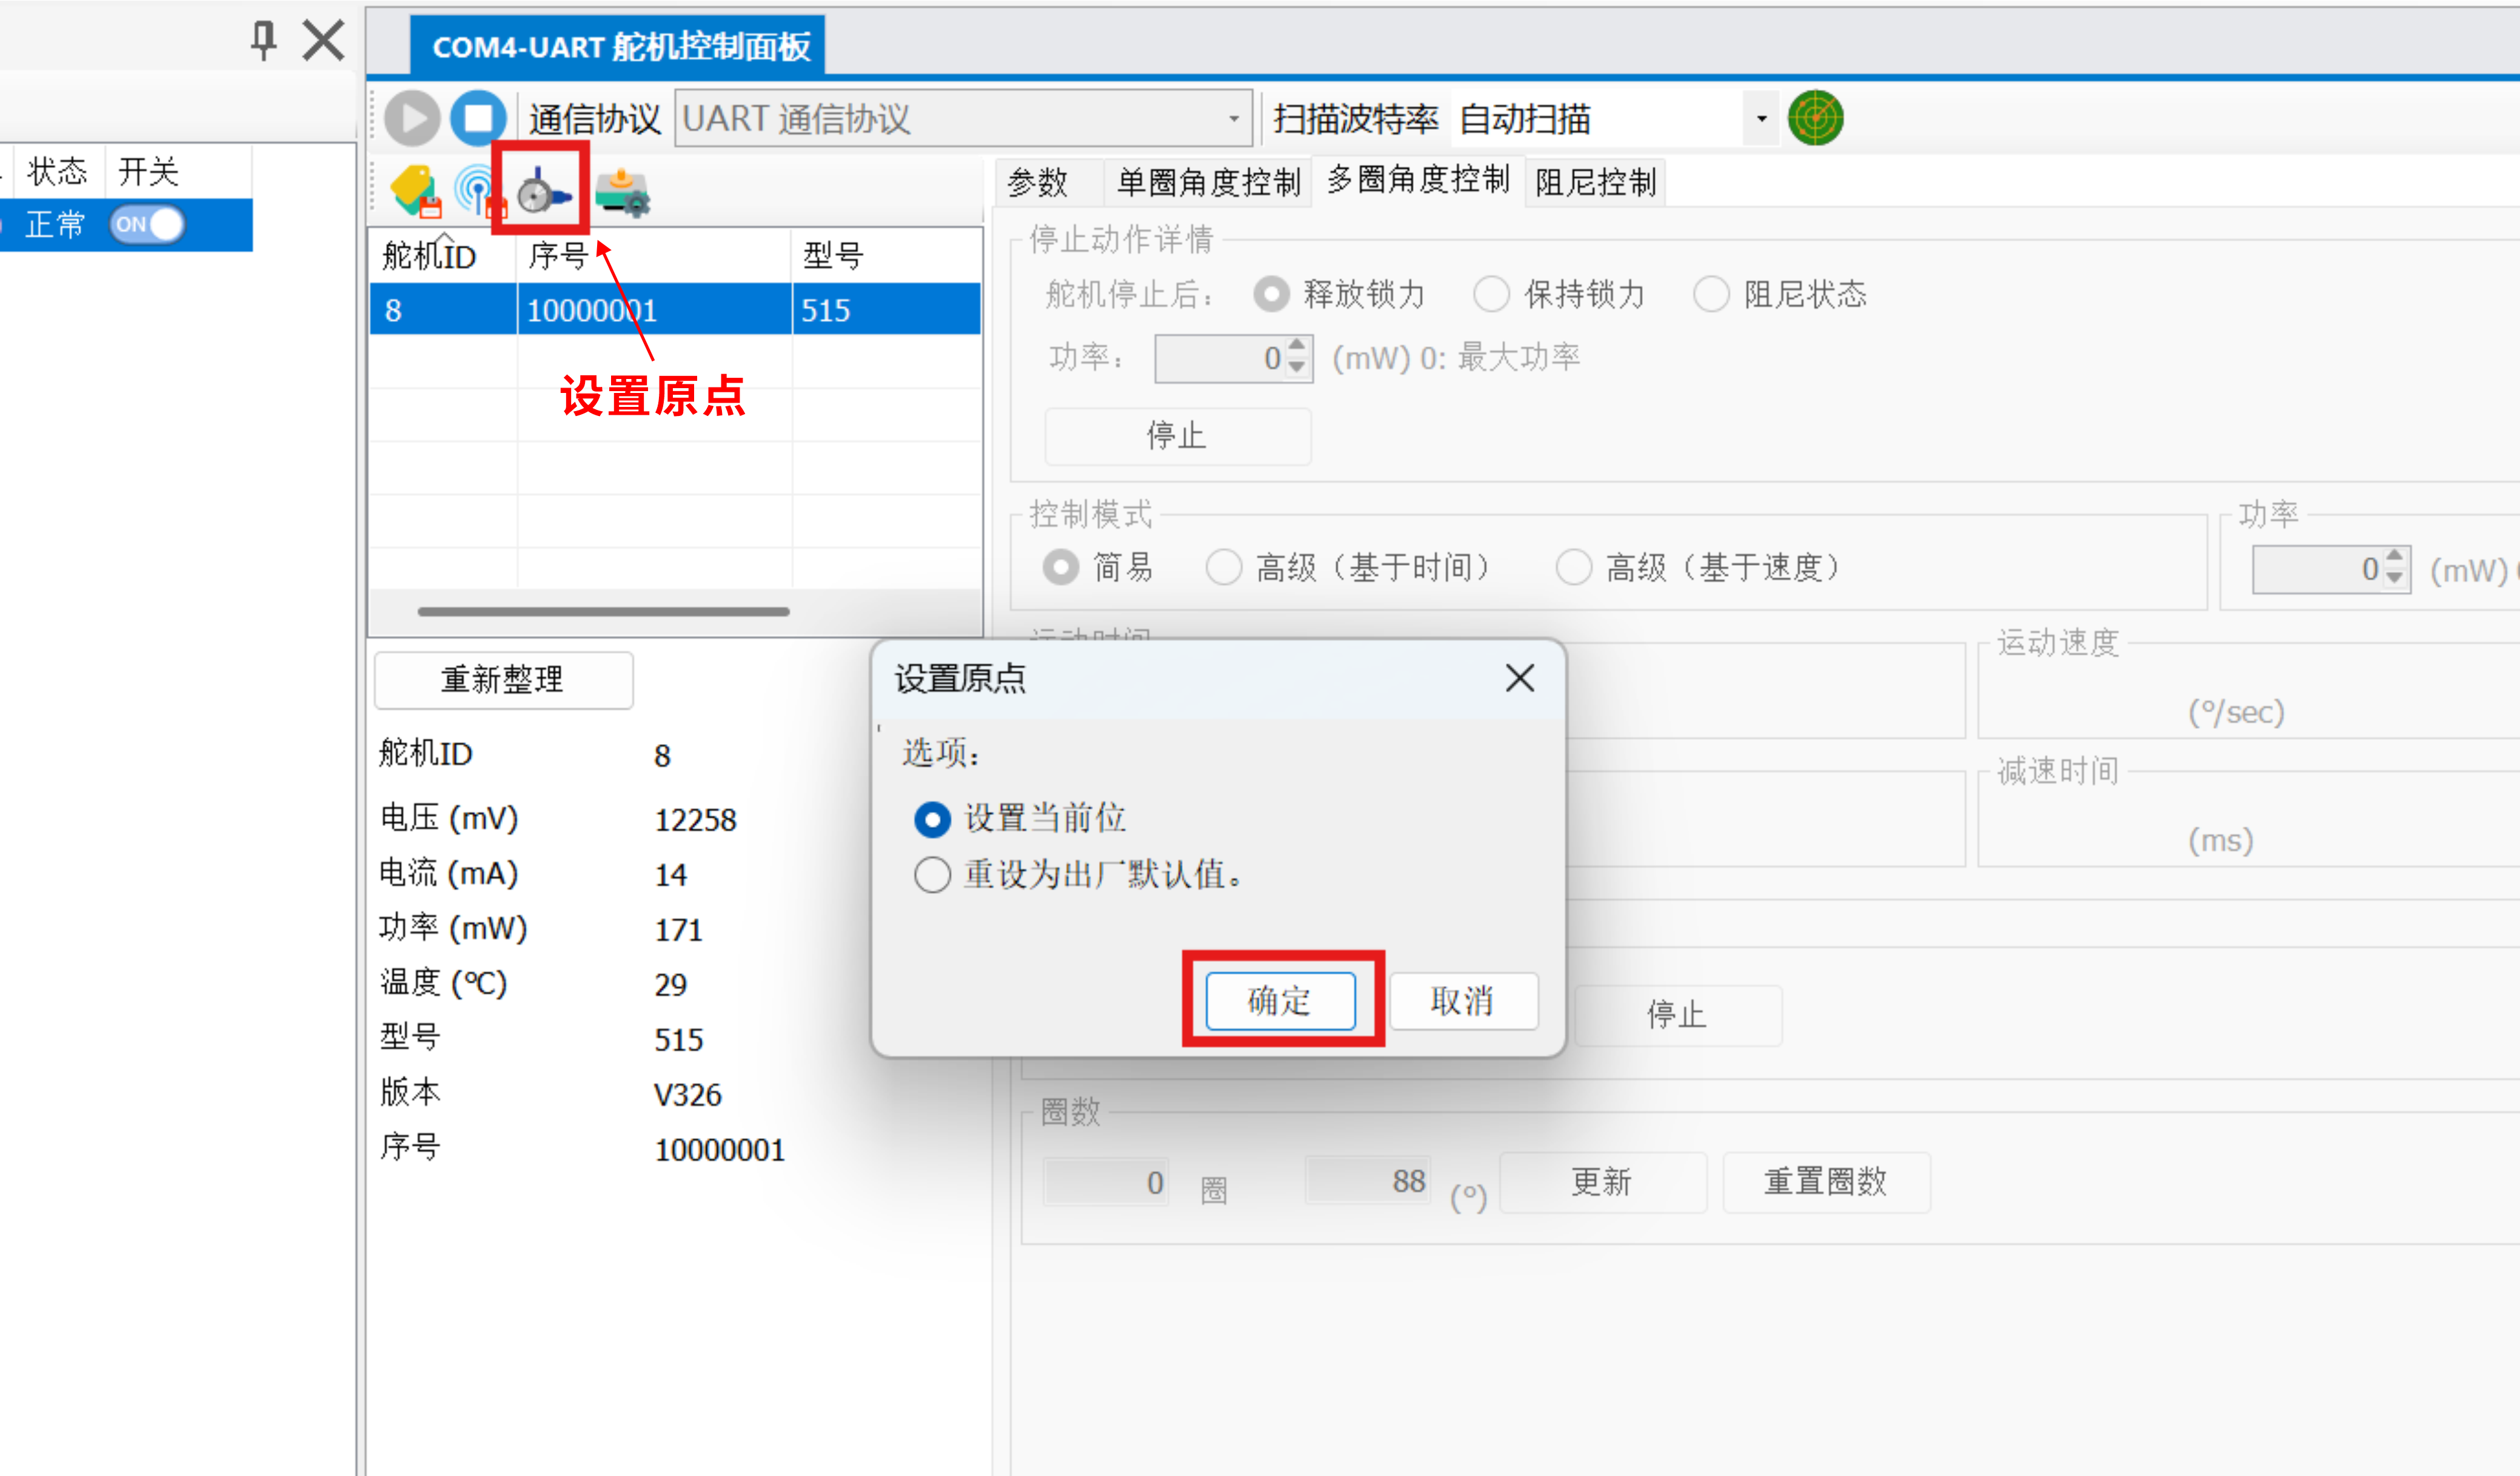Click the 确定 button in dialog

[1280, 1000]
